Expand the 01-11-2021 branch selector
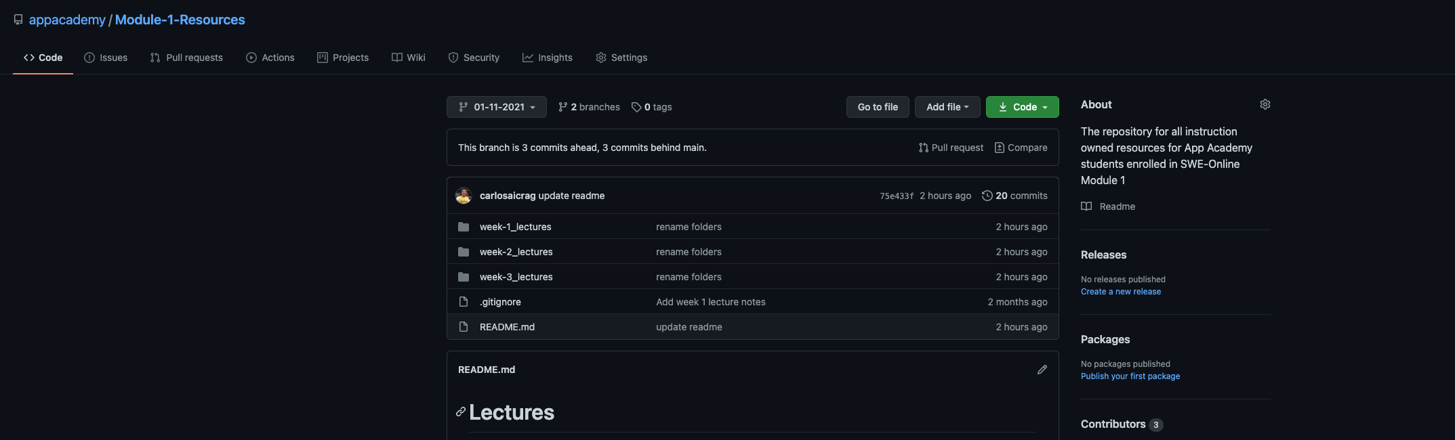Viewport: 1455px width, 440px height. coord(497,107)
